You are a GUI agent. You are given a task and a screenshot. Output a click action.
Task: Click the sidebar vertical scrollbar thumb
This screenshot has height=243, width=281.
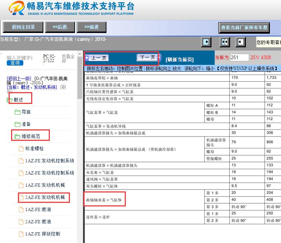coord(80,78)
